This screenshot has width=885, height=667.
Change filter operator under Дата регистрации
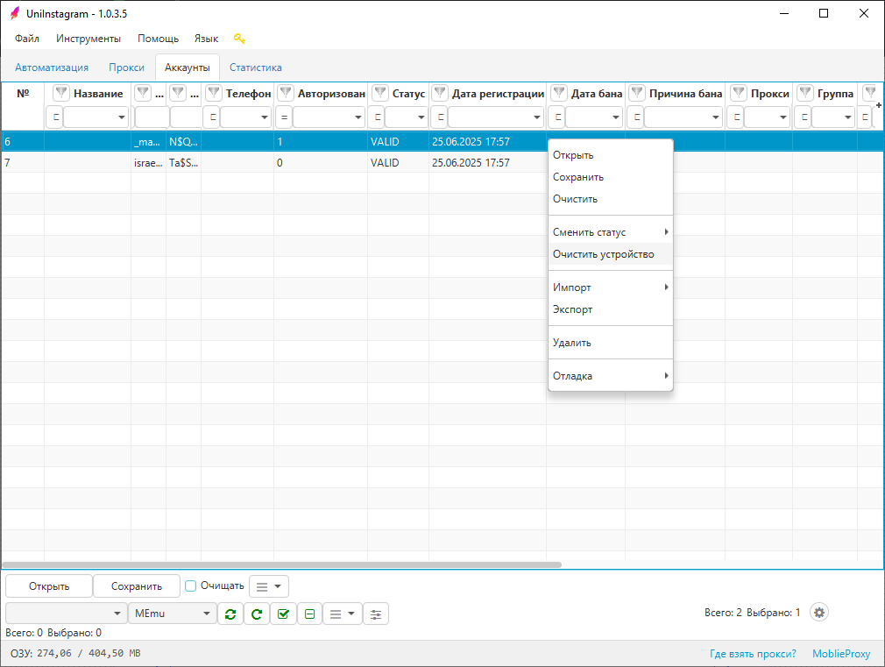point(440,117)
